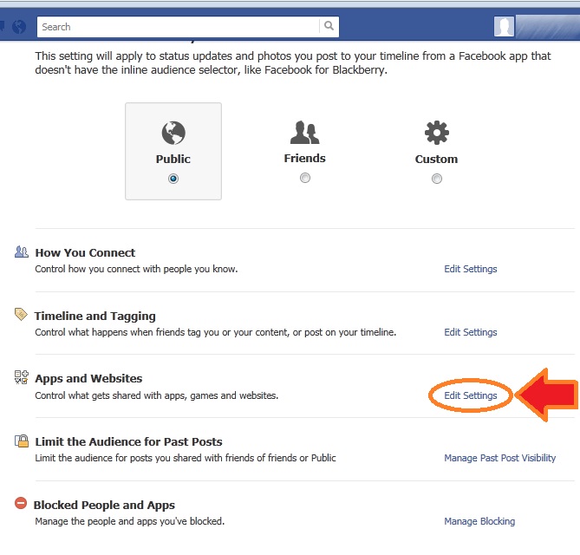Click the Friends label text

coord(305,159)
